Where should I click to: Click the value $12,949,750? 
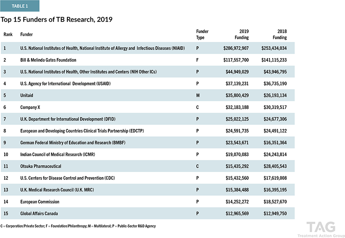(275, 213)
